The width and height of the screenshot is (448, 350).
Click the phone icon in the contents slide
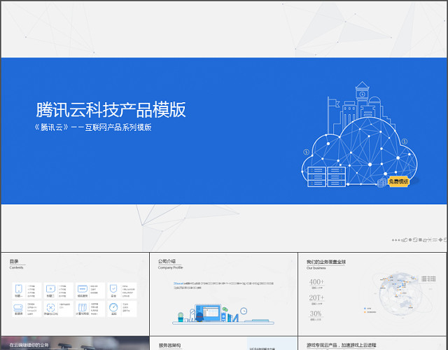click(x=19, y=289)
